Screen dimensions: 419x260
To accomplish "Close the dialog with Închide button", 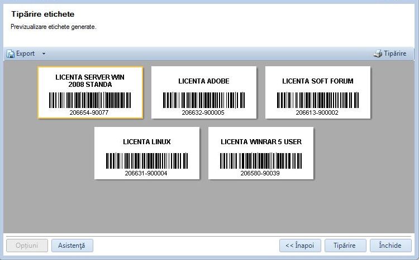I will coord(391,246).
